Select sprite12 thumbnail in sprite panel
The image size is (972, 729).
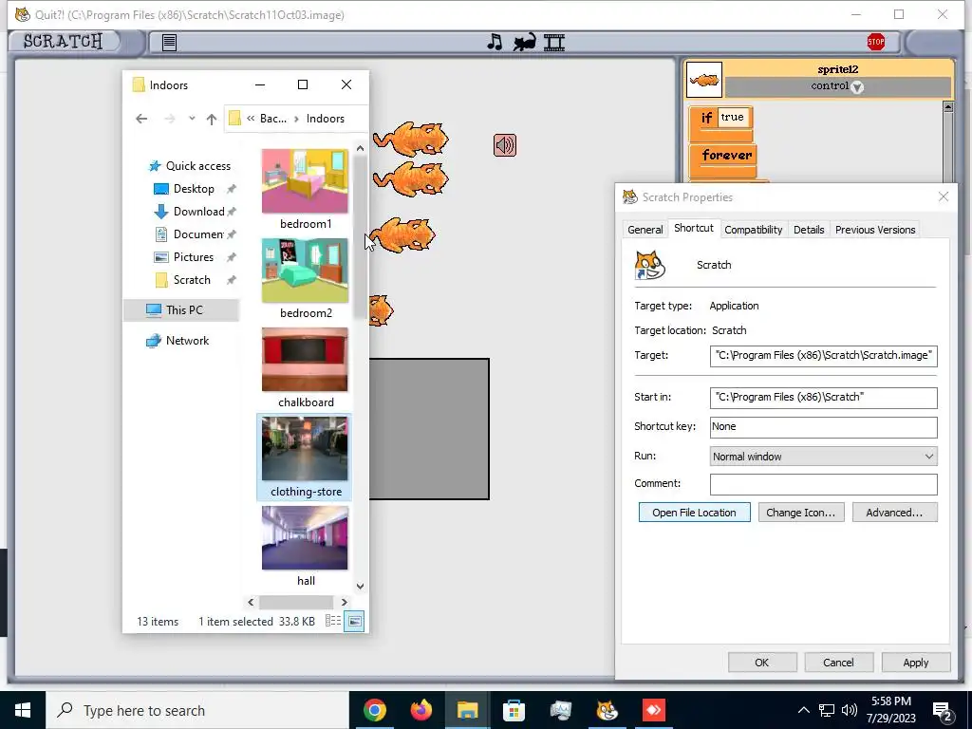pos(704,80)
